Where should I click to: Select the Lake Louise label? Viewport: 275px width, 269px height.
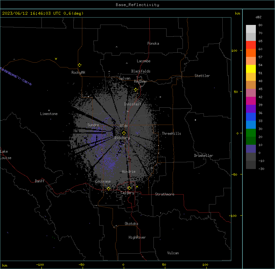click(6, 155)
